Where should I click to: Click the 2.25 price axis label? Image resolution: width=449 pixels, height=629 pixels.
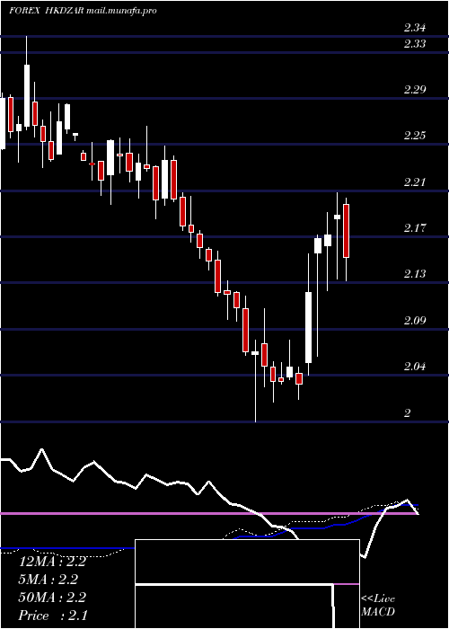[x=415, y=135]
